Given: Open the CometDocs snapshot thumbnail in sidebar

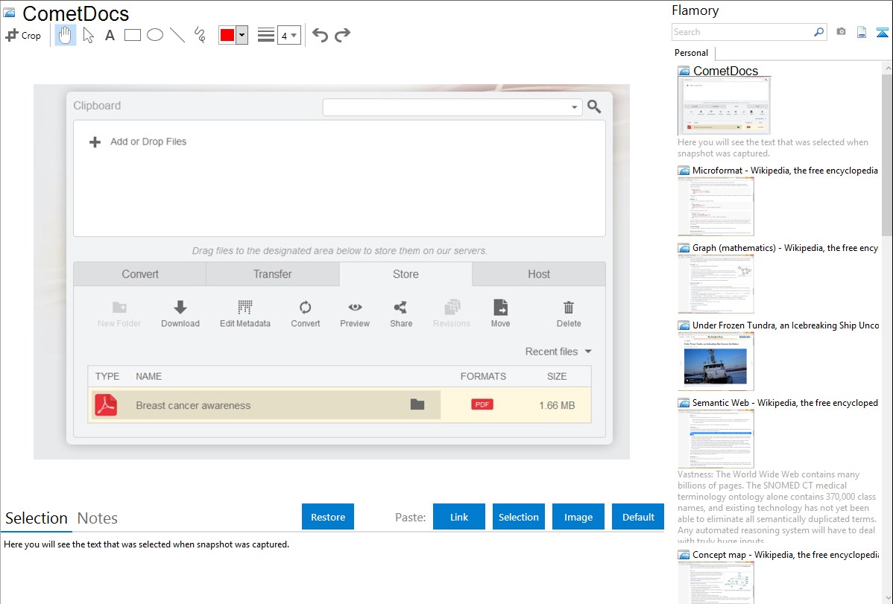Looking at the screenshot, I should (x=724, y=106).
